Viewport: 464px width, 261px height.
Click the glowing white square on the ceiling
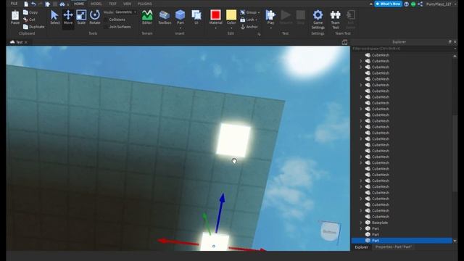tap(233, 140)
